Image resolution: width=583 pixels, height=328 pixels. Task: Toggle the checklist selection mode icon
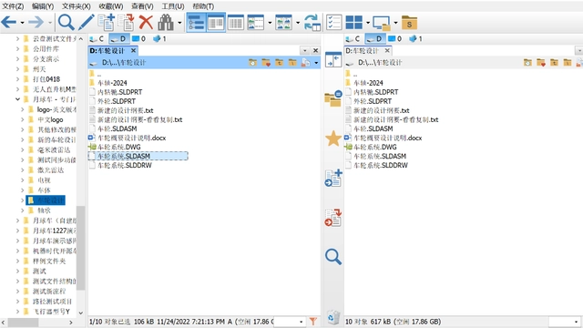click(333, 23)
